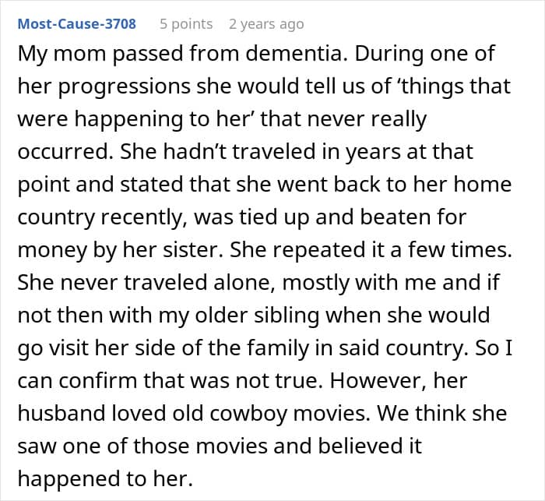Screen dimensions: 545x501
Task: Open the Most-Cause-3708 user profile
Action: click(76, 24)
